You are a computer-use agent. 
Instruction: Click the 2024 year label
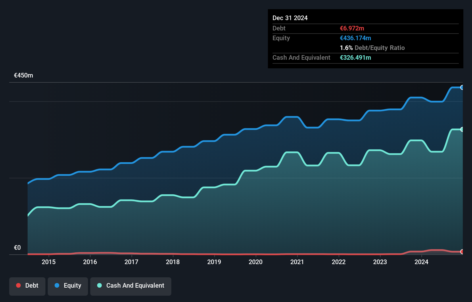(421, 262)
